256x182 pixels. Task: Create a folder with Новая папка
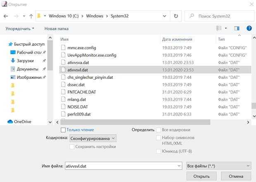pos(57,28)
